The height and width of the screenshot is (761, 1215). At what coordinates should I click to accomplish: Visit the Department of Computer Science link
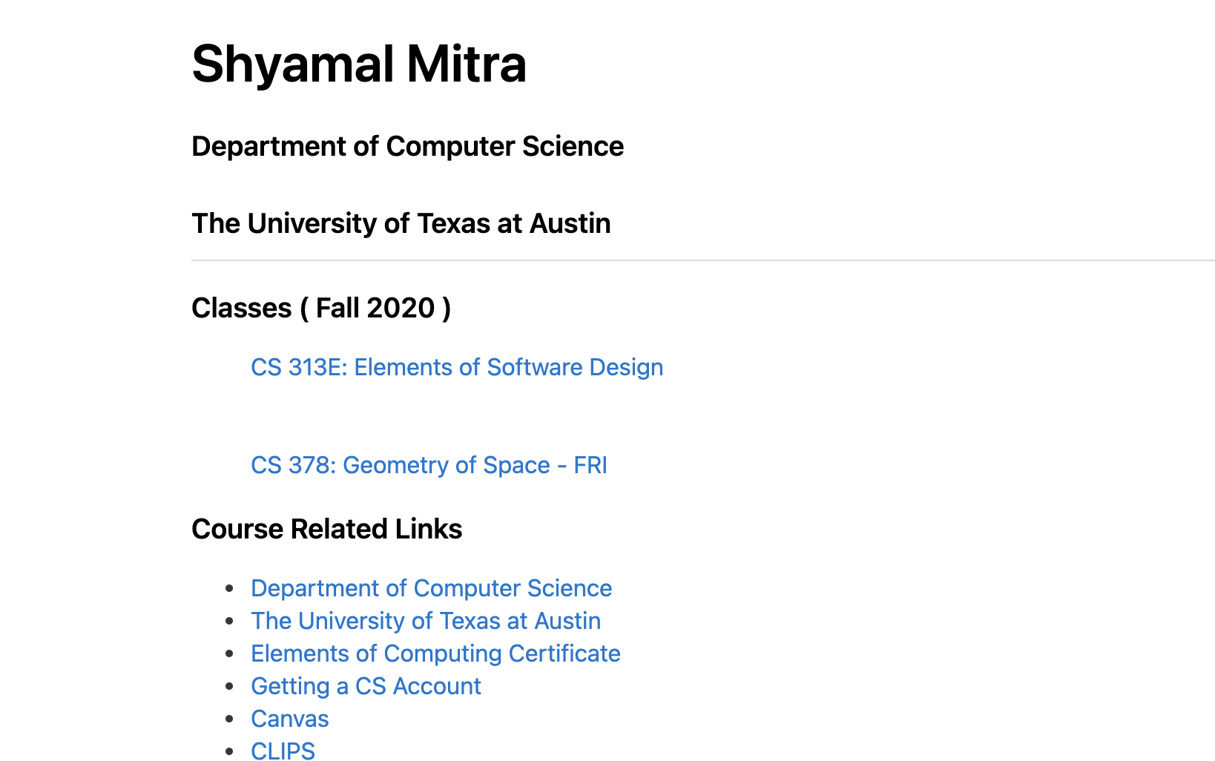coord(431,588)
